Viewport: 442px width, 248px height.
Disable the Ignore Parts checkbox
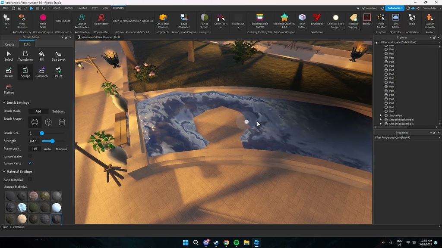click(30, 163)
